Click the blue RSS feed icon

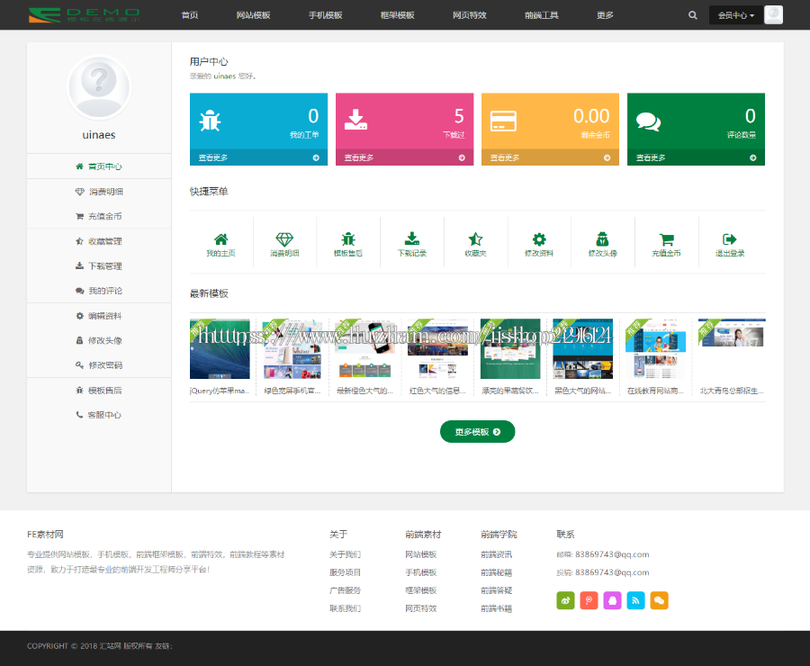[635, 600]
